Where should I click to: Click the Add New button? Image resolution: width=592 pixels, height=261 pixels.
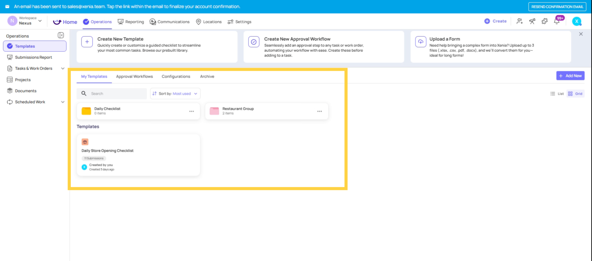pyautogui.click(x=570, y=76)
